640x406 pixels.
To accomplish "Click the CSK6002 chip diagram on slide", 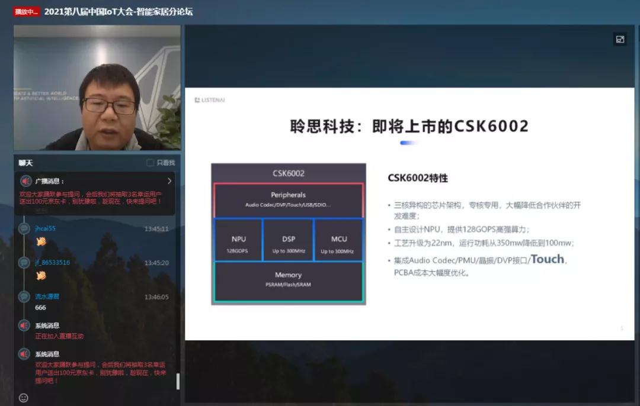I will tap(288, 234).
